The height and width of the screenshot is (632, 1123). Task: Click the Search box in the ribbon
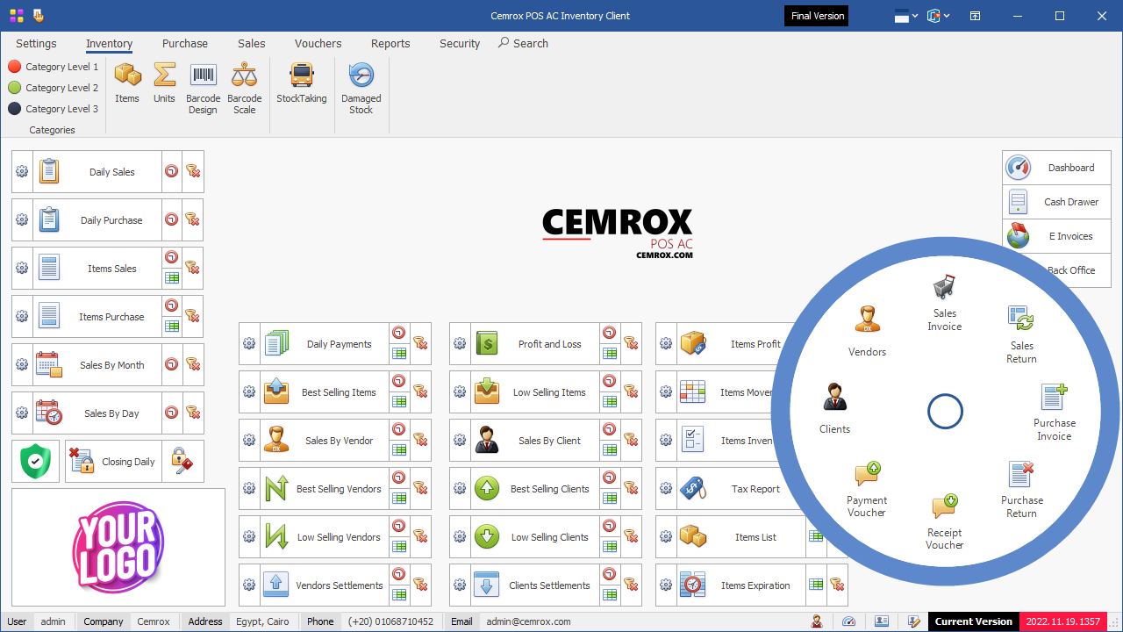(x=523, y=43)
